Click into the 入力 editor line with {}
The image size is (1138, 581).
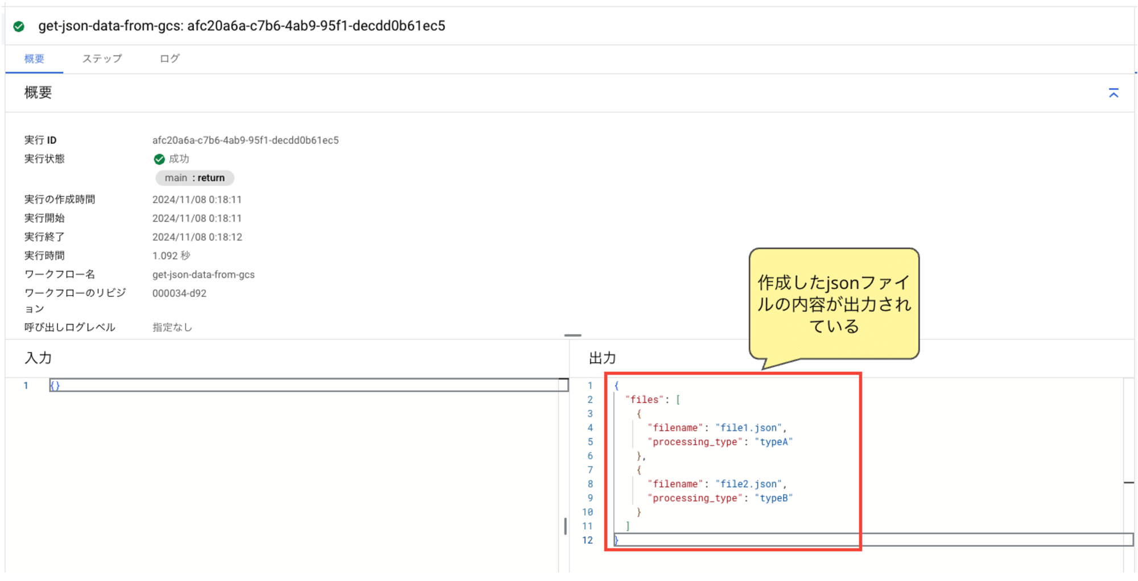click(308, 385)
